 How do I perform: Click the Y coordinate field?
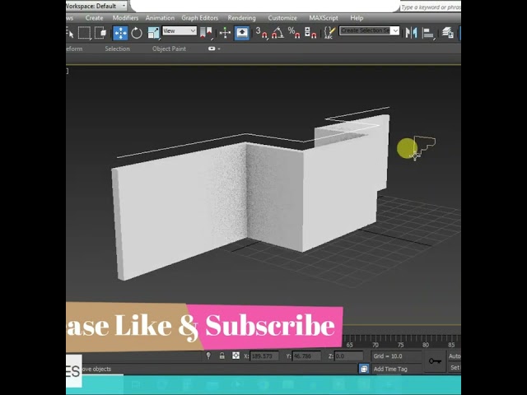pos(306,355)
